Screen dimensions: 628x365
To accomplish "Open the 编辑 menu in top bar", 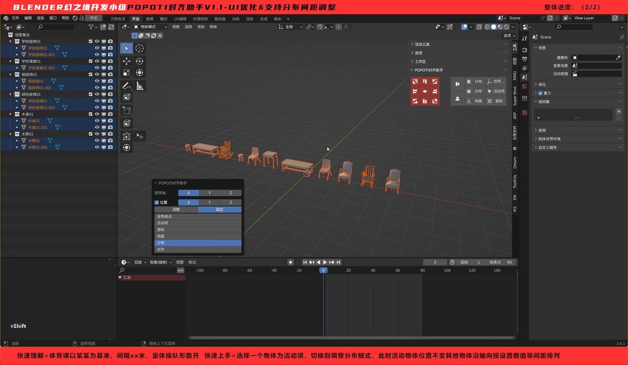I will point(28,18).
